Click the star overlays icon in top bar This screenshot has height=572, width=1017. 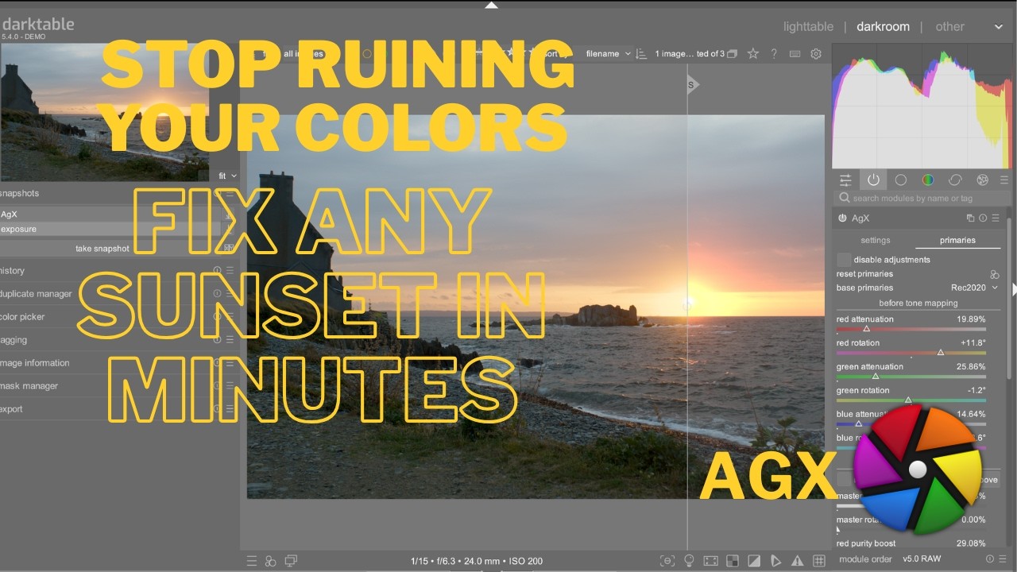(753, 54)
